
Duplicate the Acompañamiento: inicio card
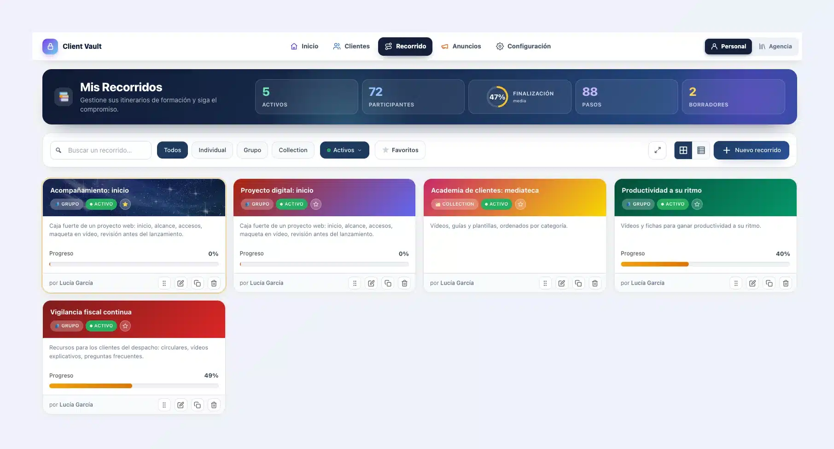[197, 283]
